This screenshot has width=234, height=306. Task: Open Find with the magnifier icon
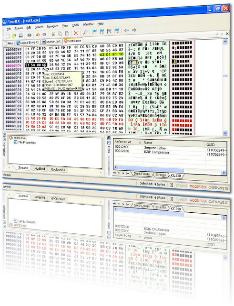click(x=85, y=33)
